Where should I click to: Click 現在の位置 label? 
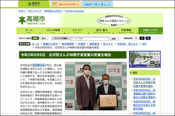[24, 44]
